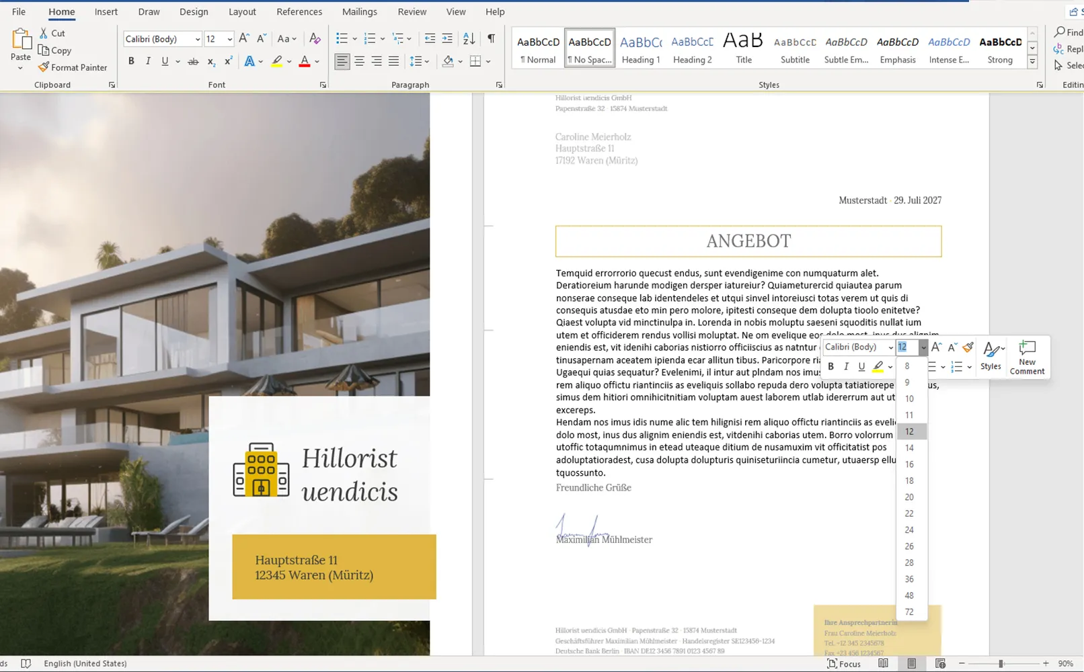Viewport: 1084px width, 672px height.
Task: Apply Title style
Action: (743, 48)
